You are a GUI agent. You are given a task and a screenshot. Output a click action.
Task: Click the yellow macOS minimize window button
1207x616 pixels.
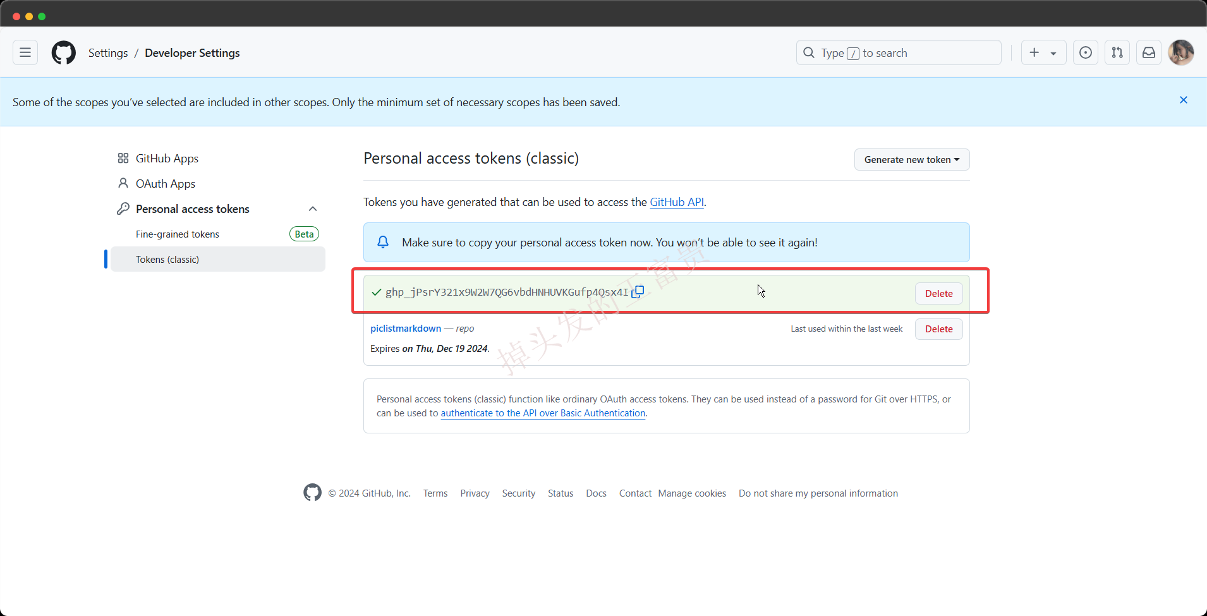[29, 16]
